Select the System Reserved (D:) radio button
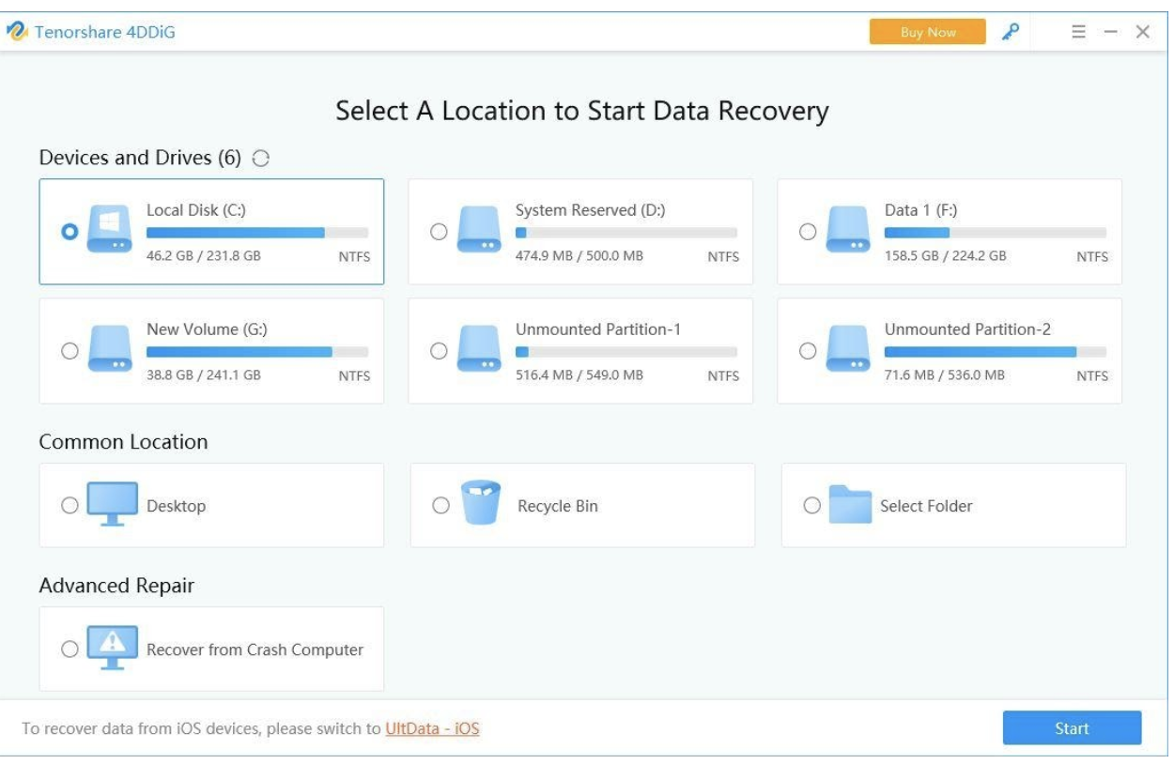 tap(438, 232)
